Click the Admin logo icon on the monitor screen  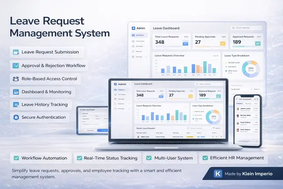tap(134, 28)
